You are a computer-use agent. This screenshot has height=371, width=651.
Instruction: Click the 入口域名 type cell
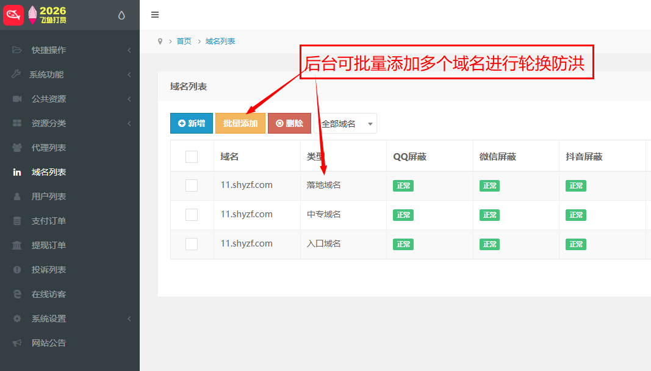[x=323, y=243]
